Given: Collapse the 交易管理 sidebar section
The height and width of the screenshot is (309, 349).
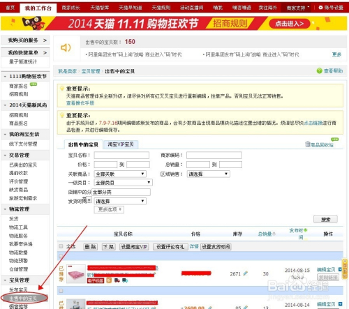Looking at the screenshot, I should pyautogui.click(x=5, y=155).
